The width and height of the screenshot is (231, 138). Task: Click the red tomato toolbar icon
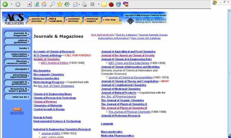pos(111,4)
